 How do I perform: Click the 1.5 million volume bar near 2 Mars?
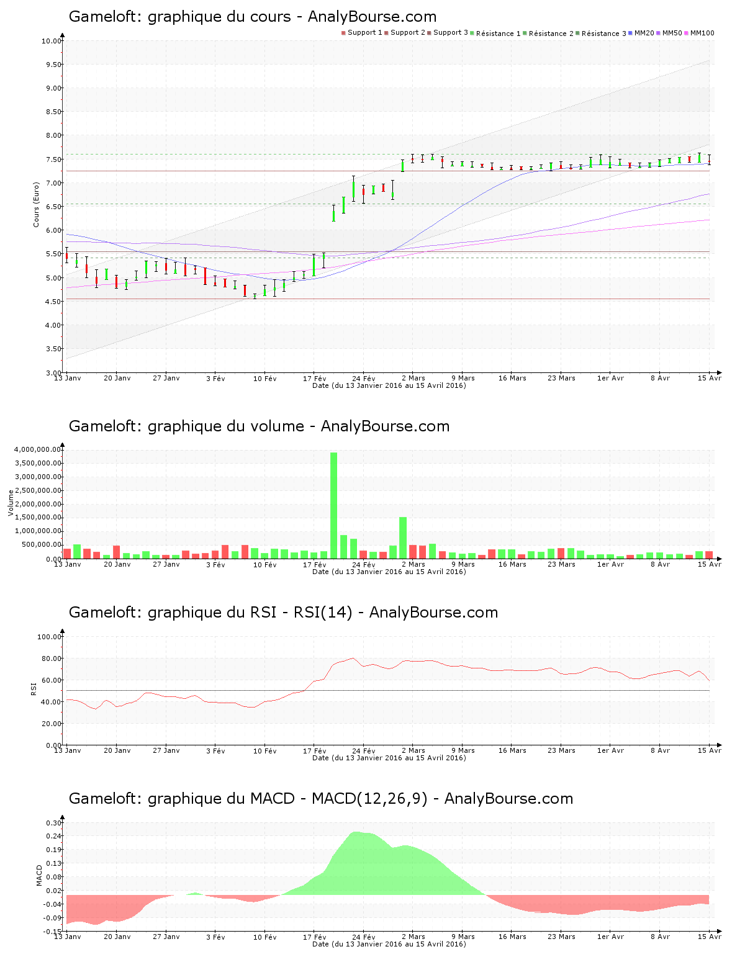coord(403,537)
